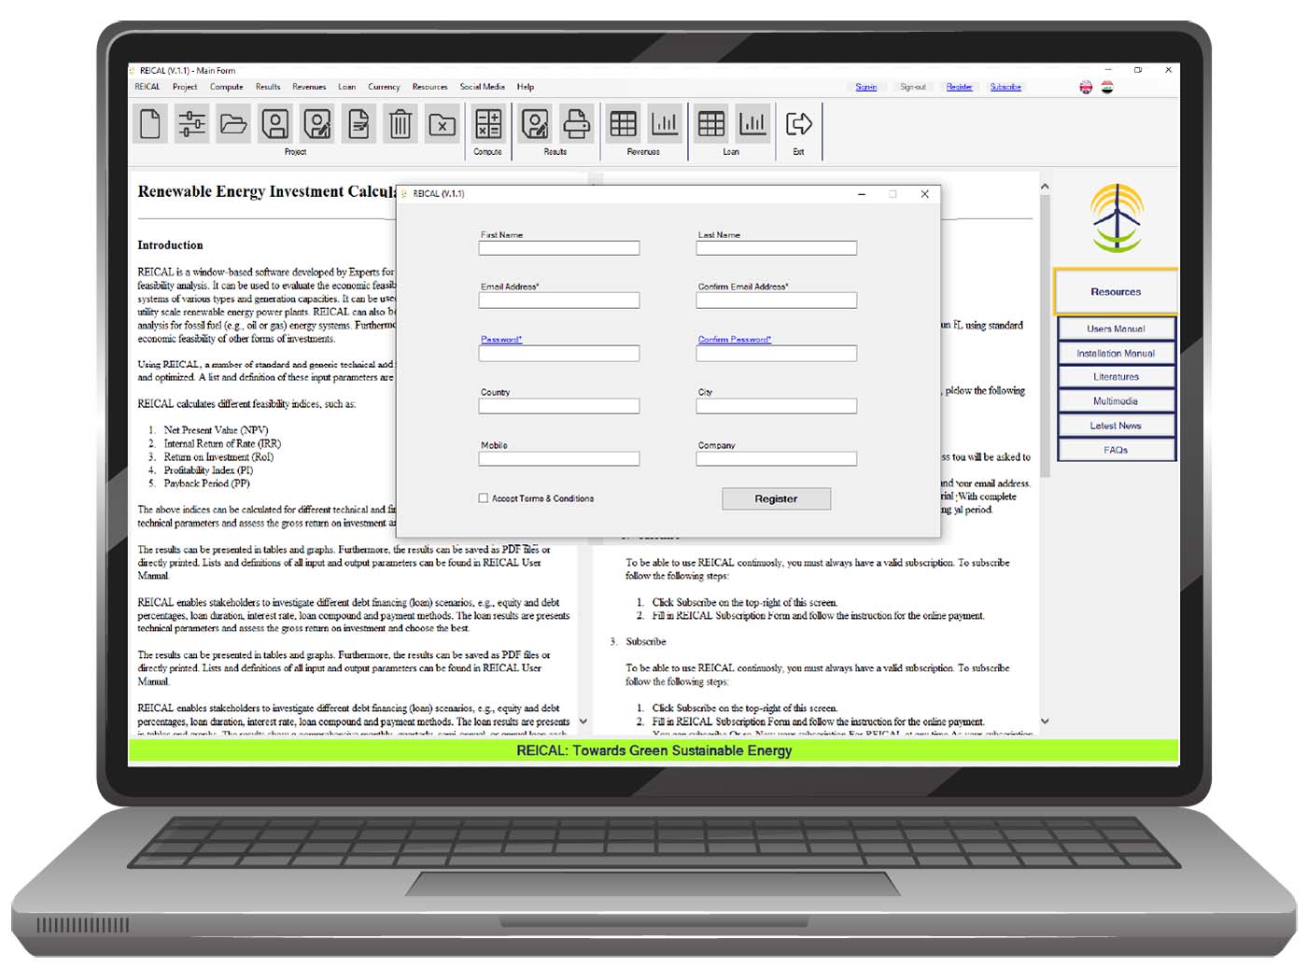
Task: Click the Exit arrow icon
Action: 798,124
